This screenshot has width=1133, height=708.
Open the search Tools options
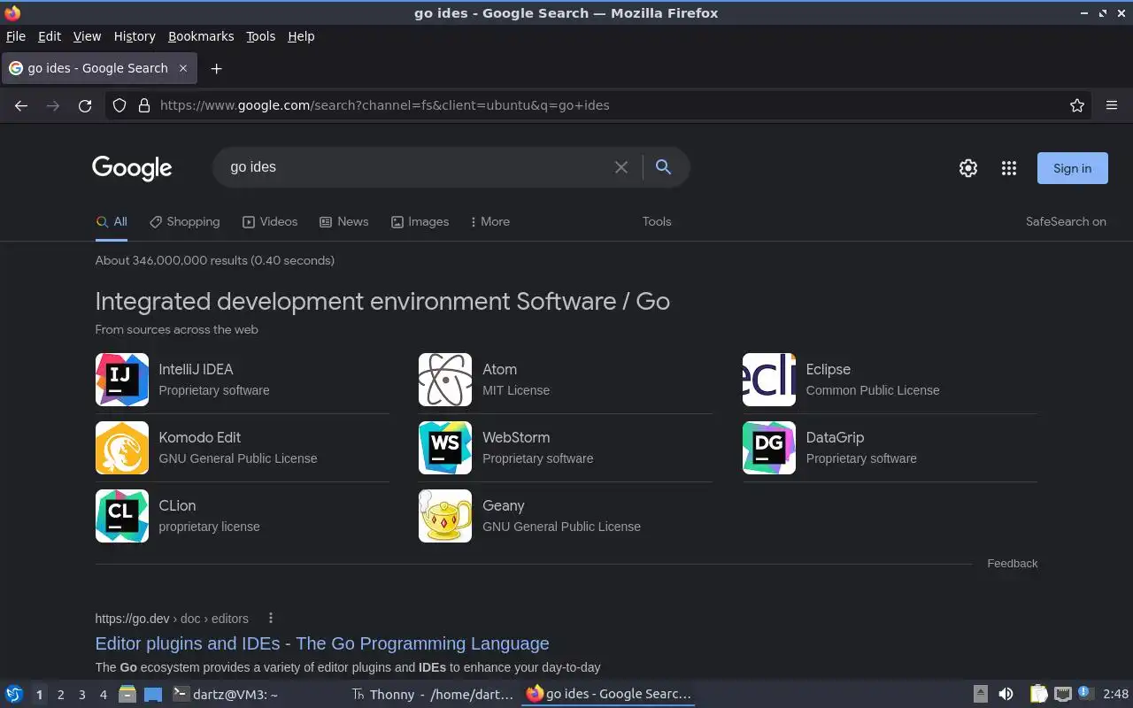pos(657,222)
